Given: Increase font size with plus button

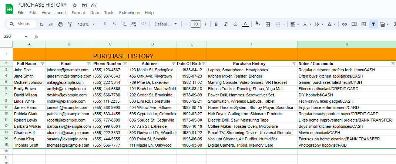Looking at the screenshot, I should (205, 24).
